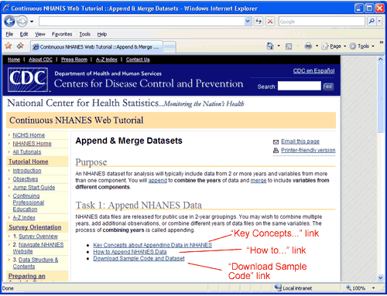Click the CDC site Search field
This screenshot has width=387, height=296.
pyautogui.click(x=300, y=87)
